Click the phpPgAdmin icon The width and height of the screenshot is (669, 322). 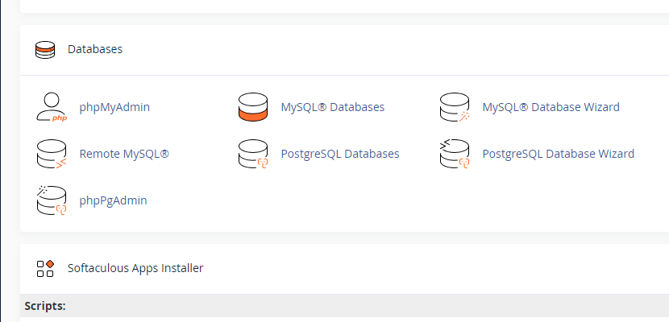click(52, 200)
